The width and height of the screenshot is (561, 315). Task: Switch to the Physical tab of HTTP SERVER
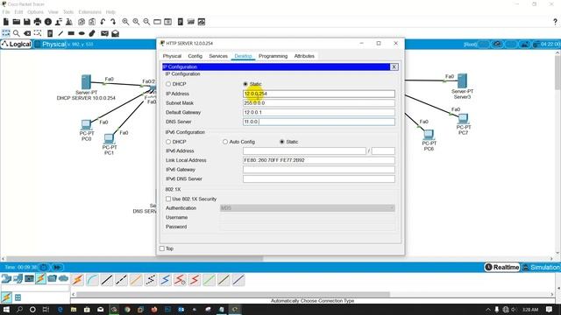coord(172,56)
